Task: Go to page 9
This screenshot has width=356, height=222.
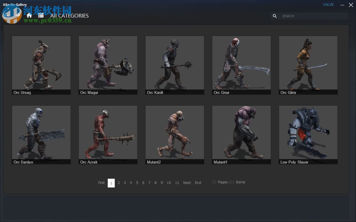Action: point(162,183)
